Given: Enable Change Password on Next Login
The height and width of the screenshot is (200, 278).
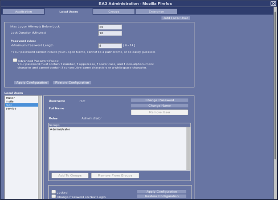Looking at the screenshot, I should click(53, 196).
